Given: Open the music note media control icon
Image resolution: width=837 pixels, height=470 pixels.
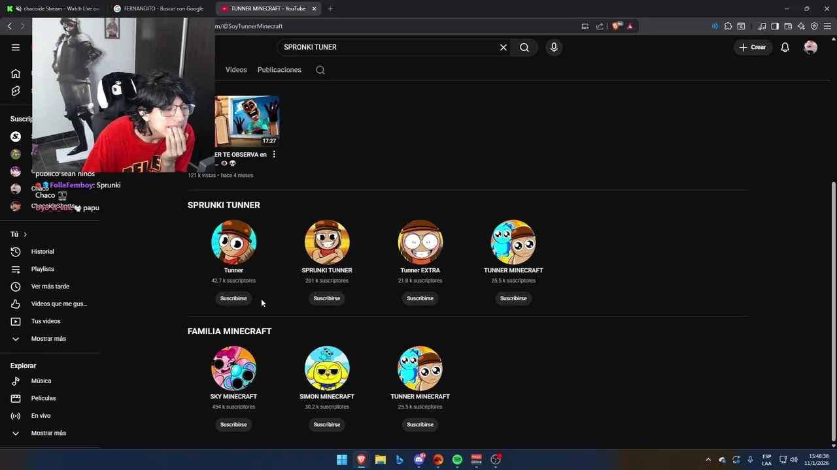Looking at the screenshot, I should (x=762, y=26).
